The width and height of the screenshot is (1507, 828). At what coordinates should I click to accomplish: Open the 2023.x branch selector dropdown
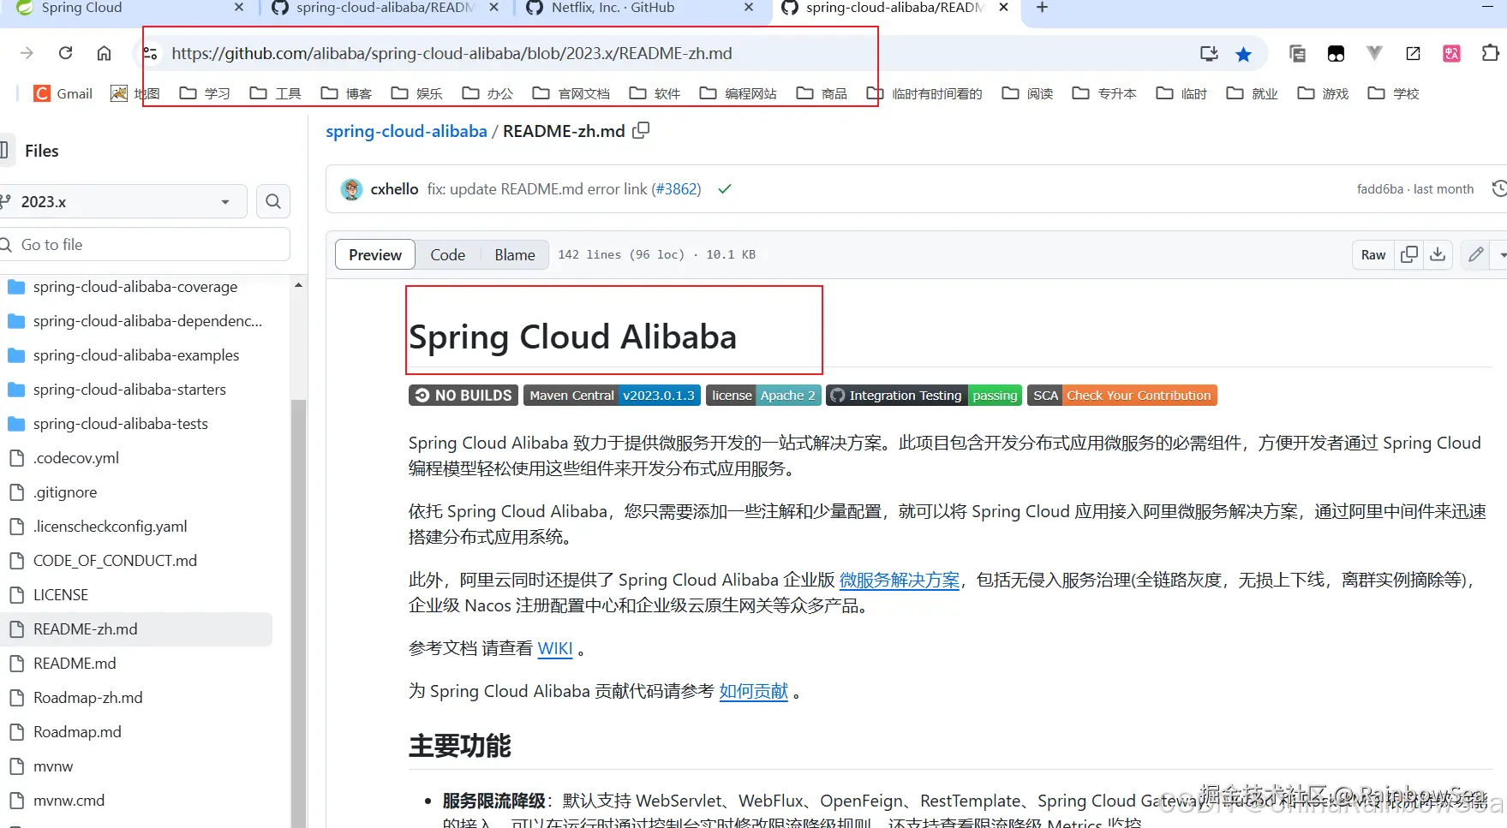click(123, 201)
